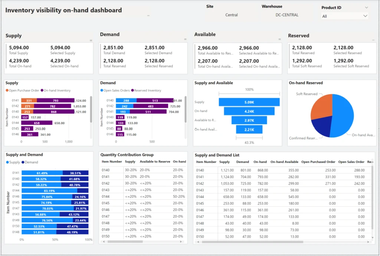Open the Product ID dropdown showing All
The height and width of the screenshot is (256, 380).
[344, 16]
